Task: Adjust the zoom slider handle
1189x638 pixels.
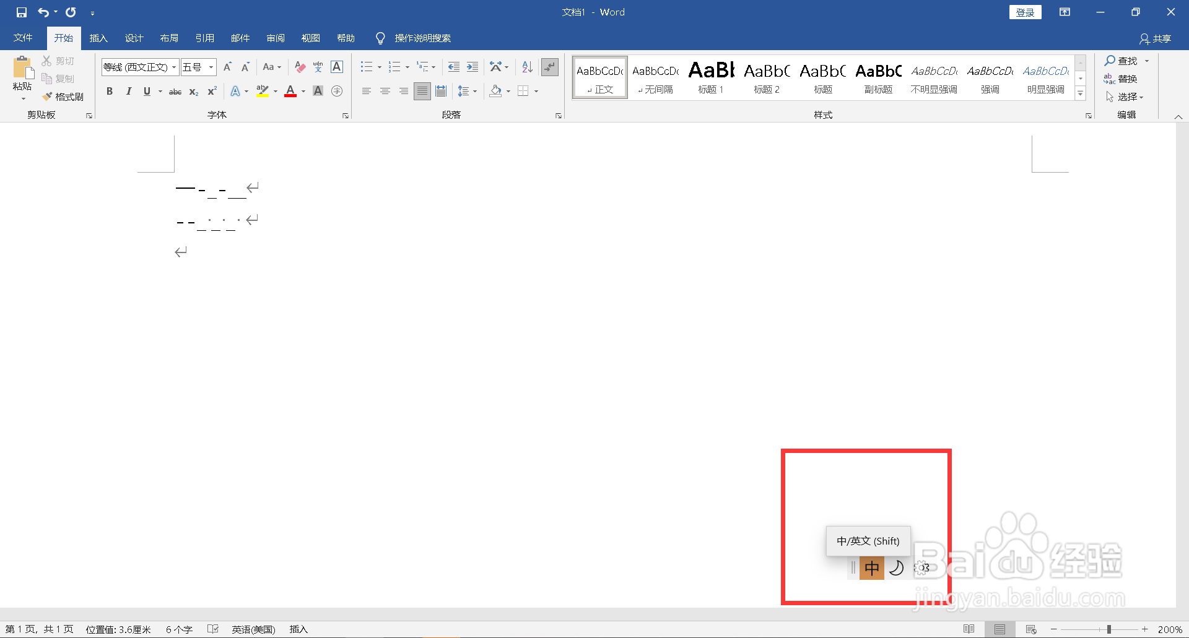Action: 1108,629
